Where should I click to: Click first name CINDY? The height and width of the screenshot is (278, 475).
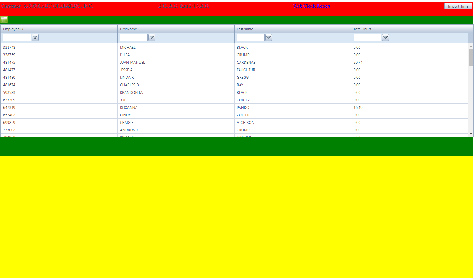pos(125,115)
